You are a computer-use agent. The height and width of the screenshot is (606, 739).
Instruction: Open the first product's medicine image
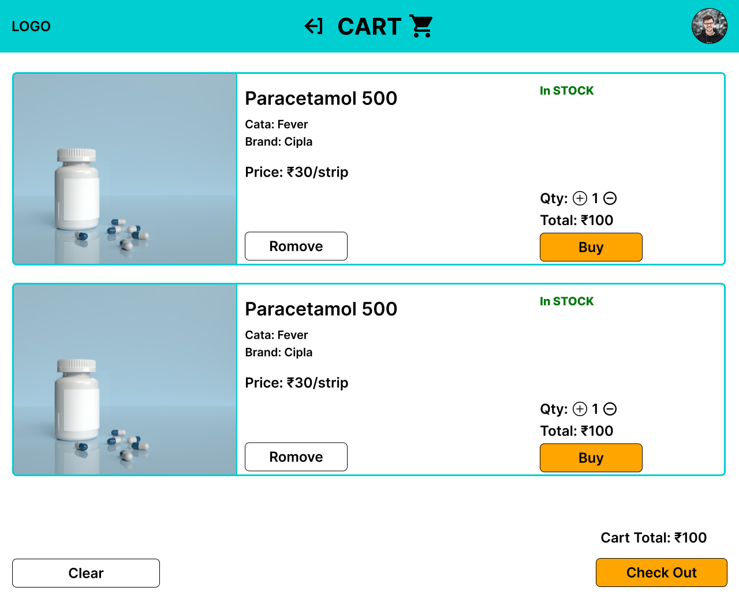(x=125, y=169)
